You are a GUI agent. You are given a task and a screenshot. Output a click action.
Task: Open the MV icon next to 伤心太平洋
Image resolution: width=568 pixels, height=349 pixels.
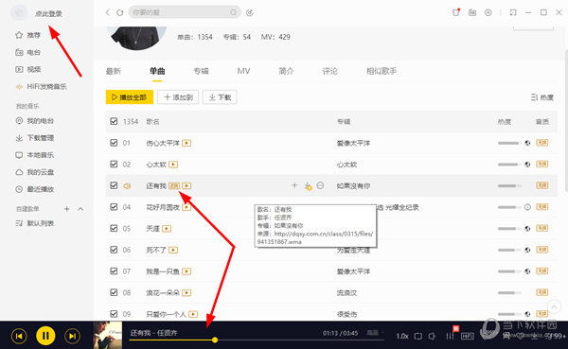(186, 143)
